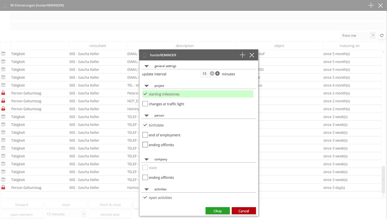
Task: Collapse the general settings section
Action: click(x=146, y=66)
